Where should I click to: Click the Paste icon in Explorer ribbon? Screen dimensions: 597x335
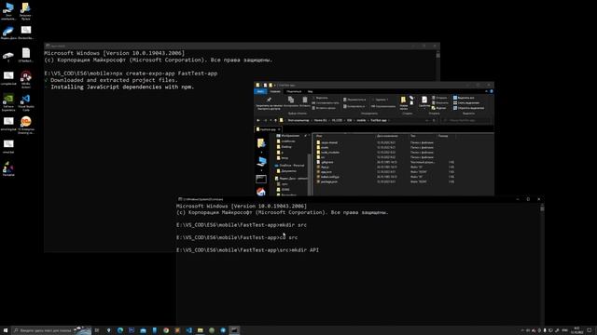[x=305, y=100]
